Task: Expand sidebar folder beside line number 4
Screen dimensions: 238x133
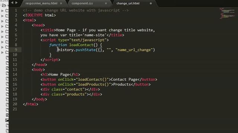Action: [x=3, y=26]
